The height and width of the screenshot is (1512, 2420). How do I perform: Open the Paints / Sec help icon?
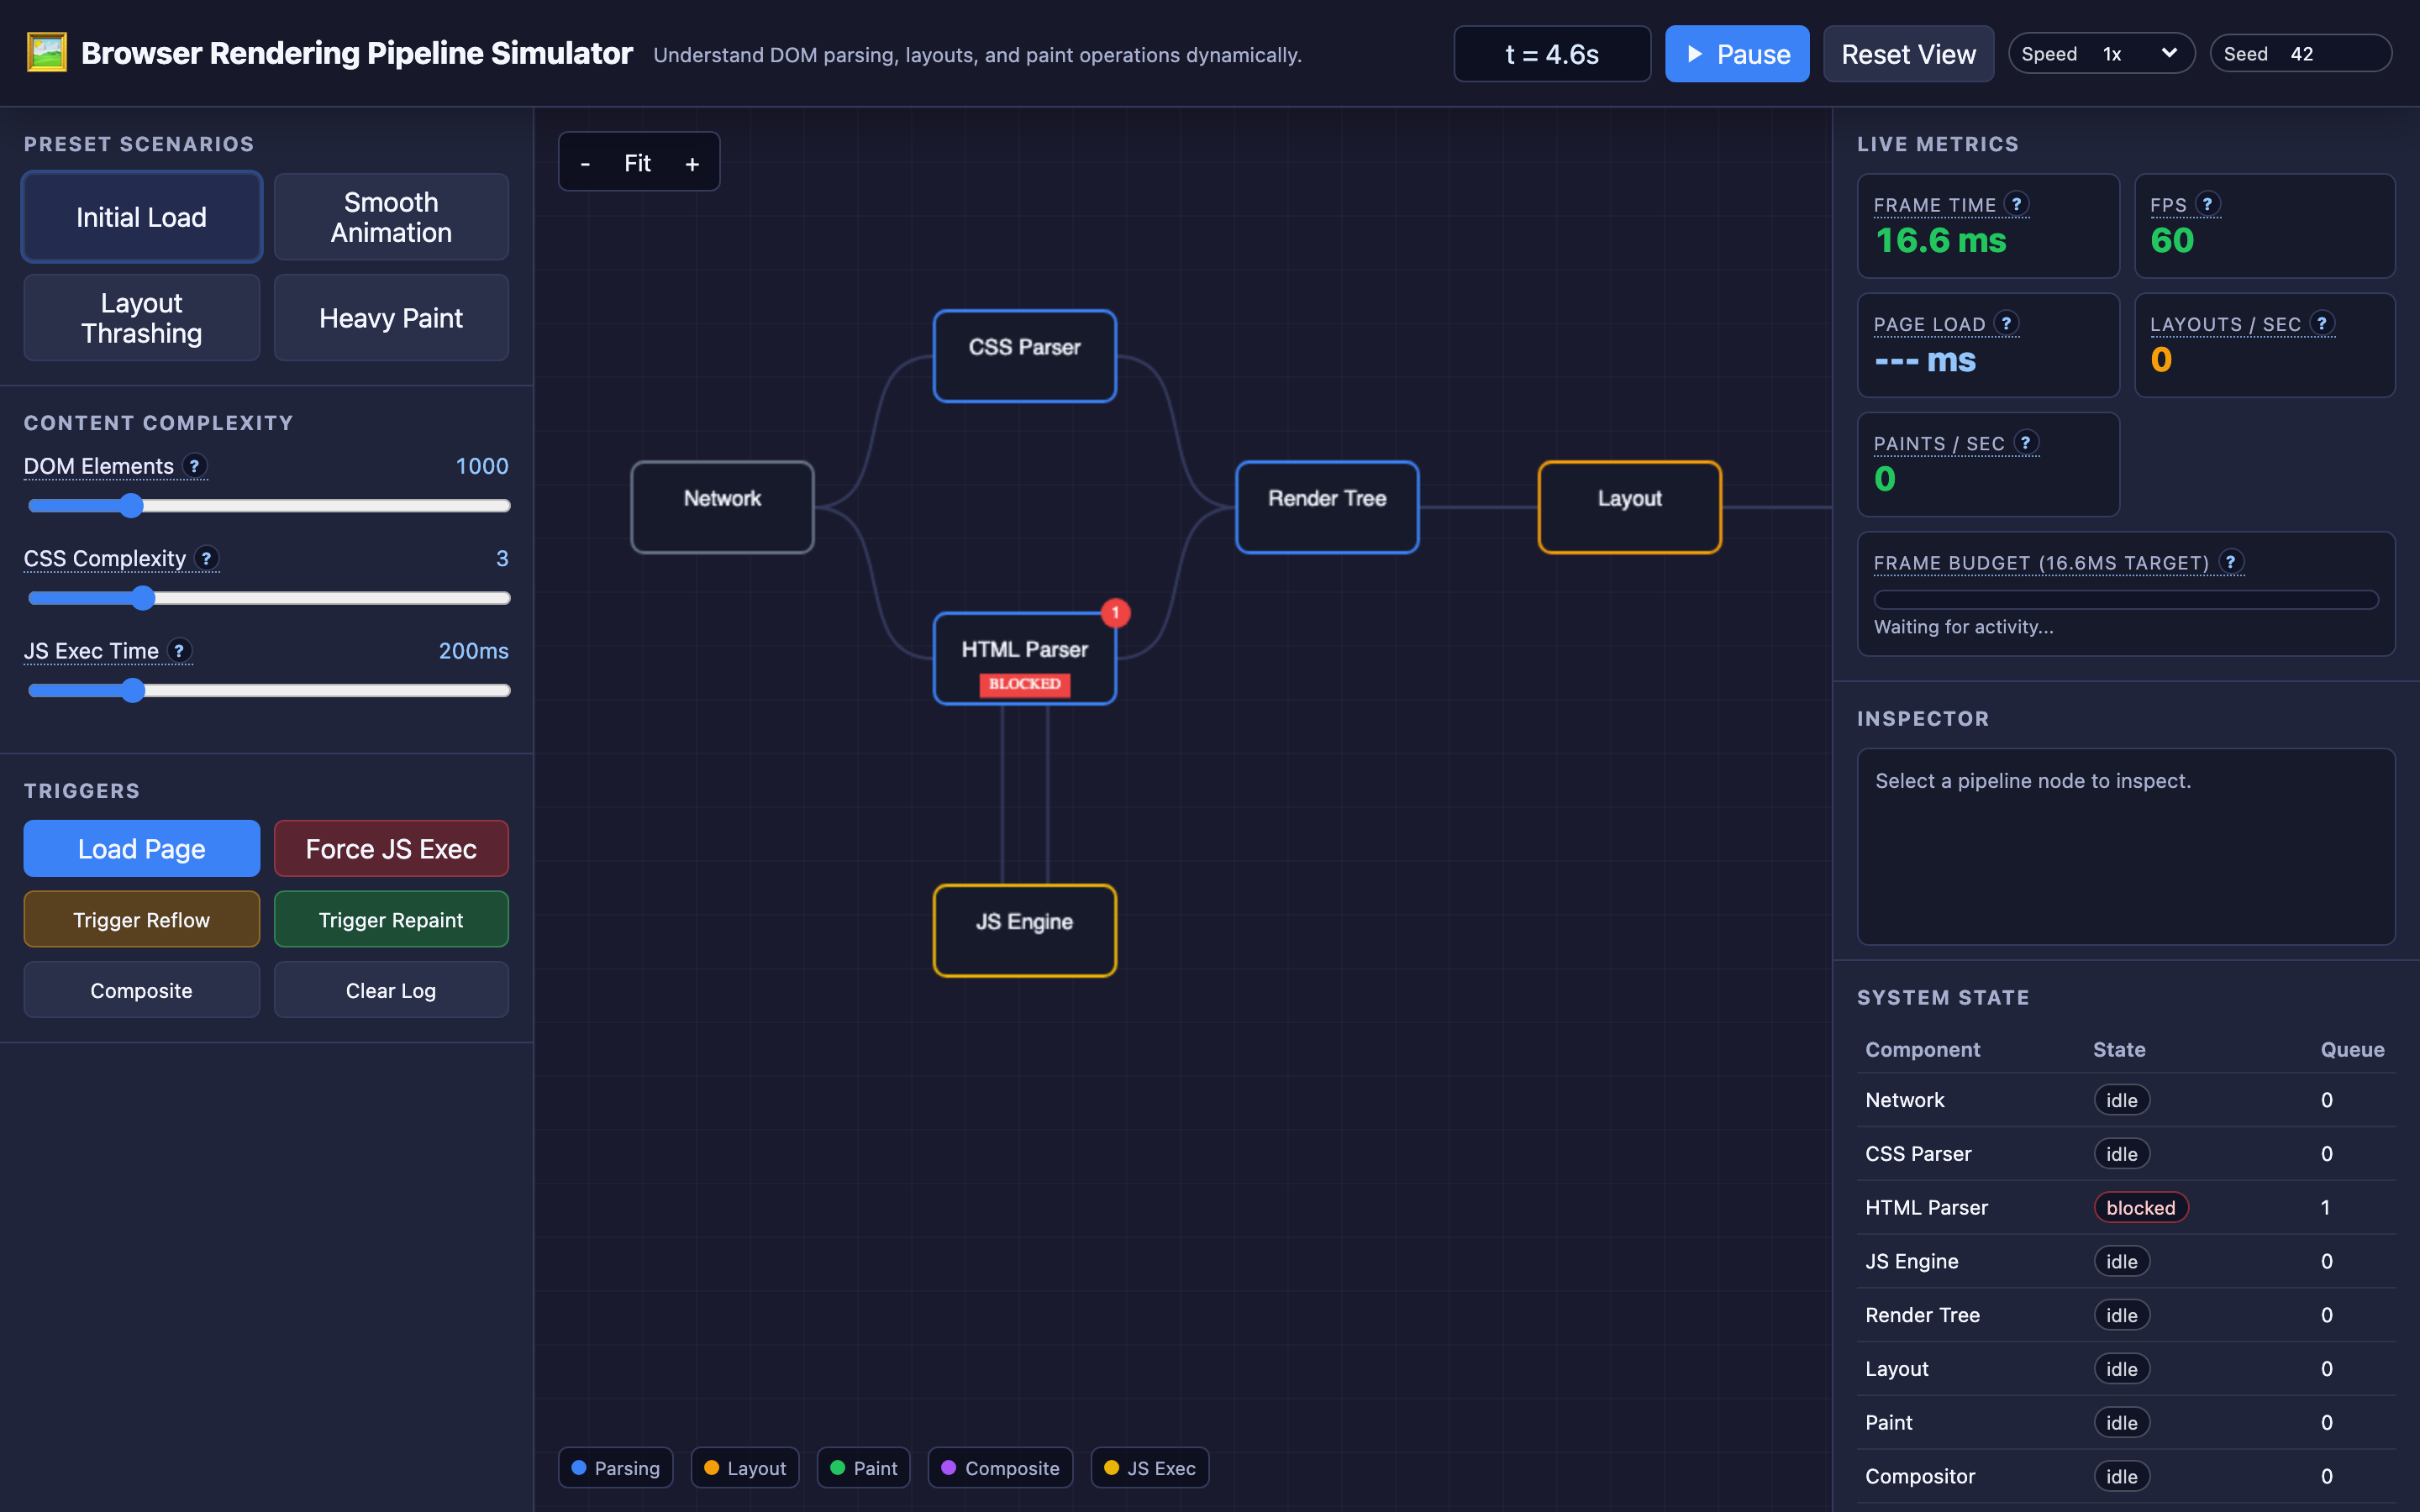click(2025, 442)
